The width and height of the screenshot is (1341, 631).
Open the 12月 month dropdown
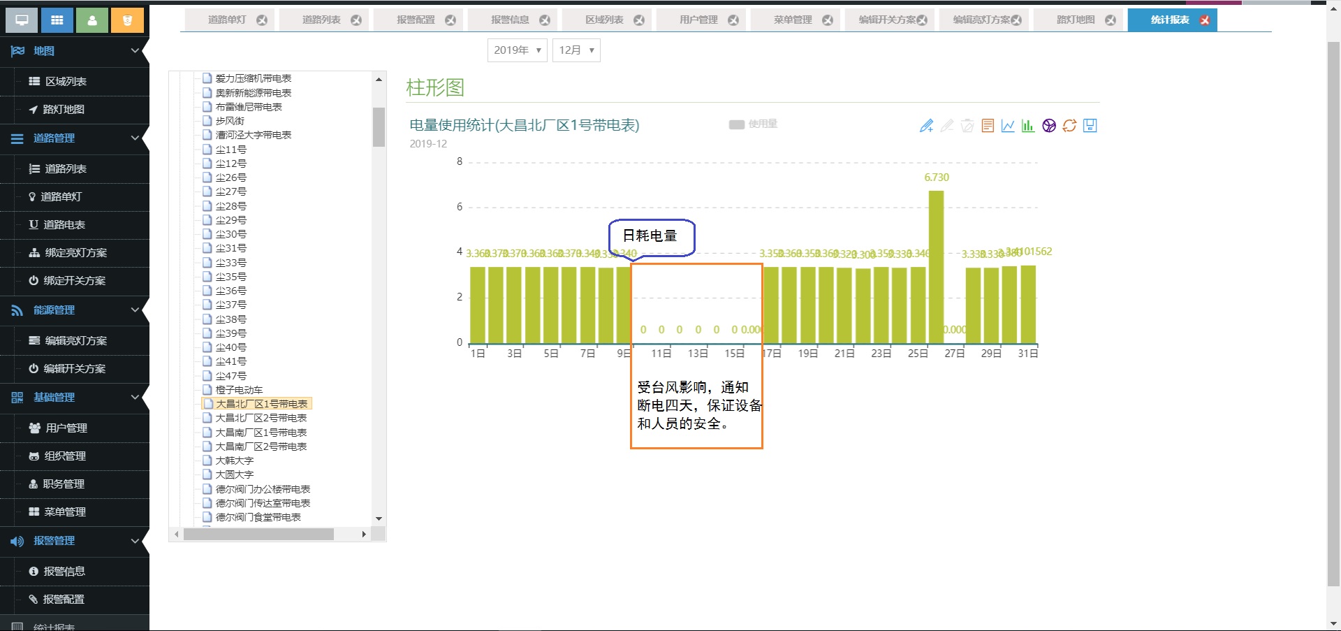point(576,50)
